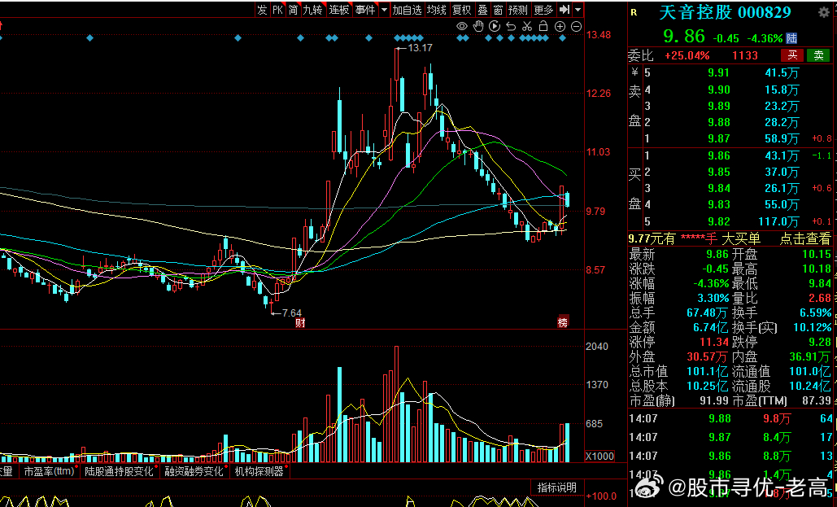Zoom out with the minus icon
The height and width of the screenshot is (507, 837).
pyautogui.click(x=577, y=27)
